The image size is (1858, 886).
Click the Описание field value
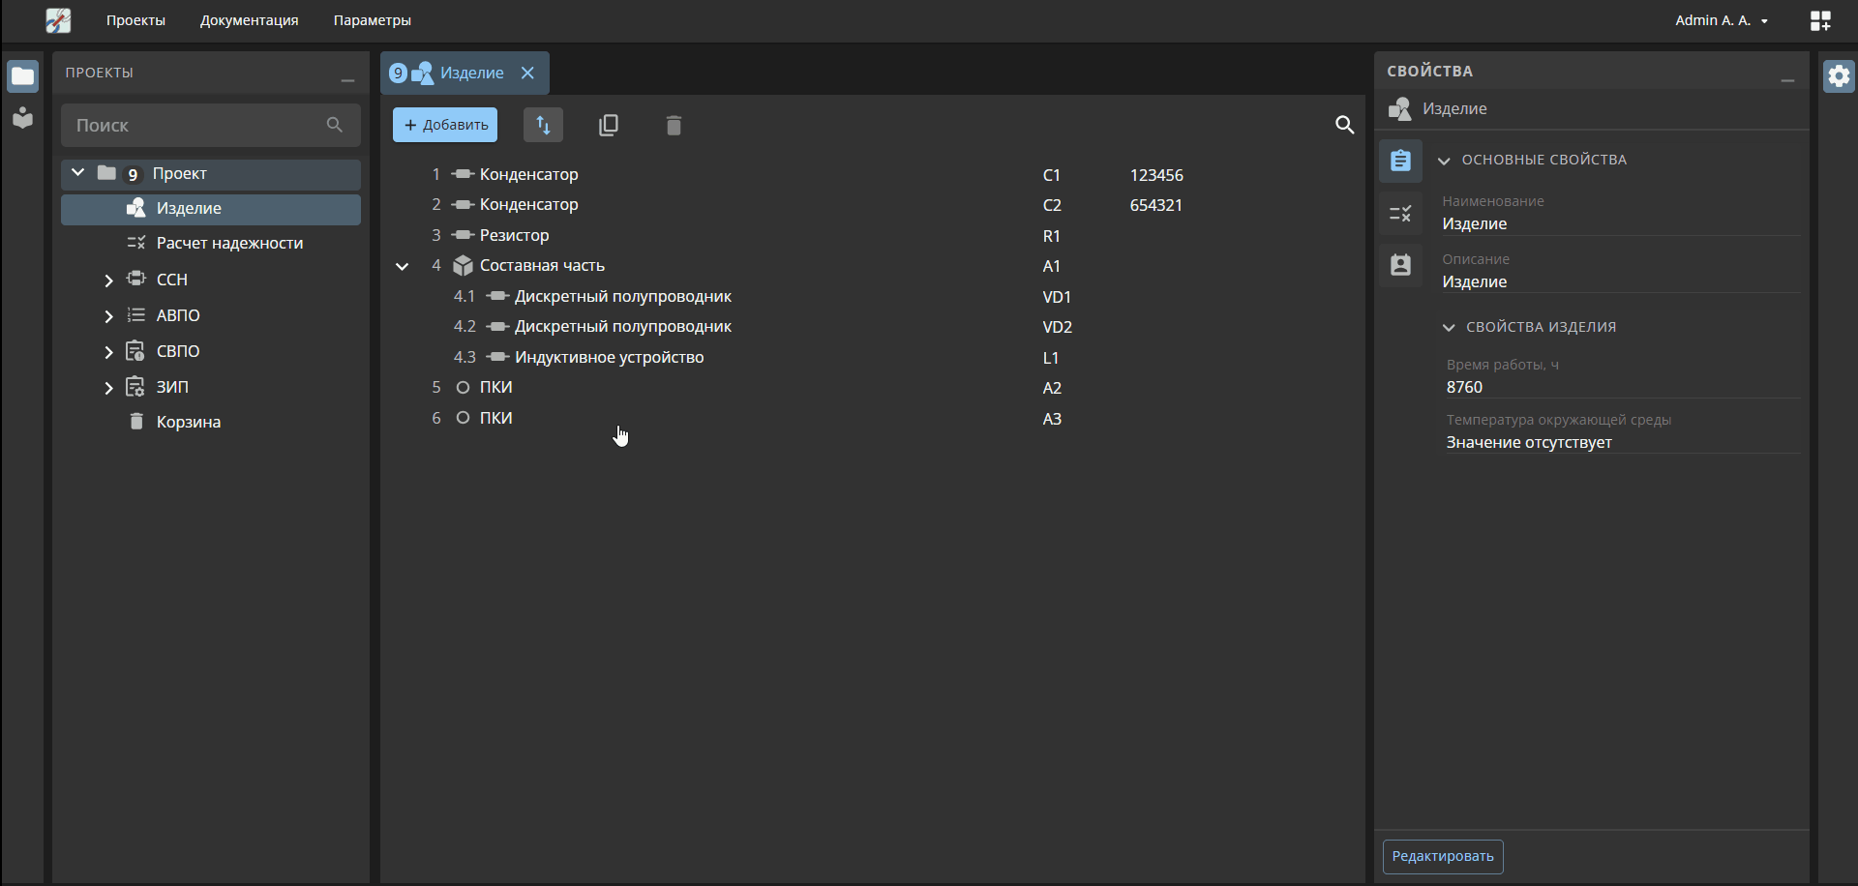(1474, 281)
